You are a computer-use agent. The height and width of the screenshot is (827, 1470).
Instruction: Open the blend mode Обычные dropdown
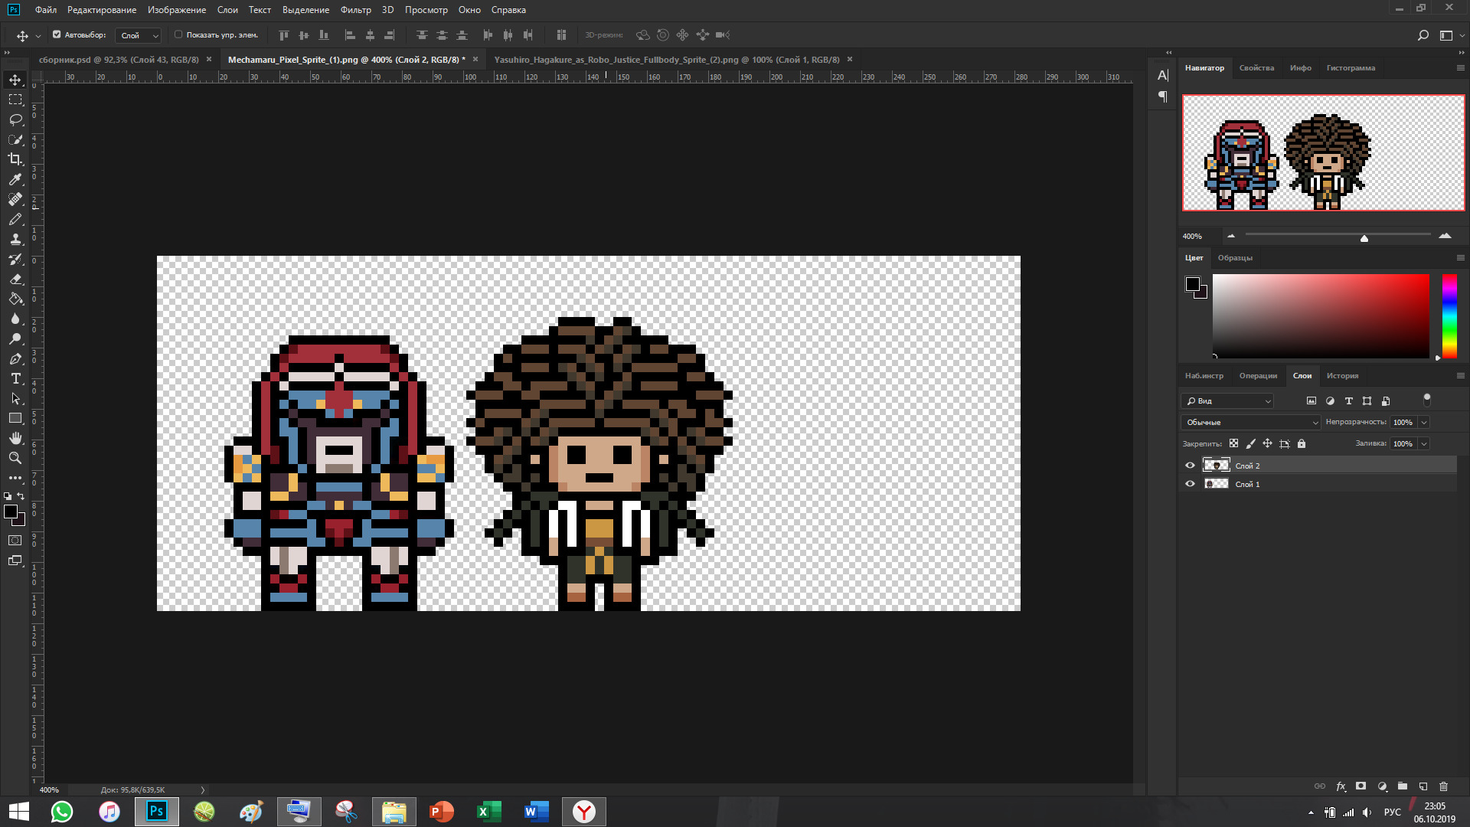(1251, 423)
